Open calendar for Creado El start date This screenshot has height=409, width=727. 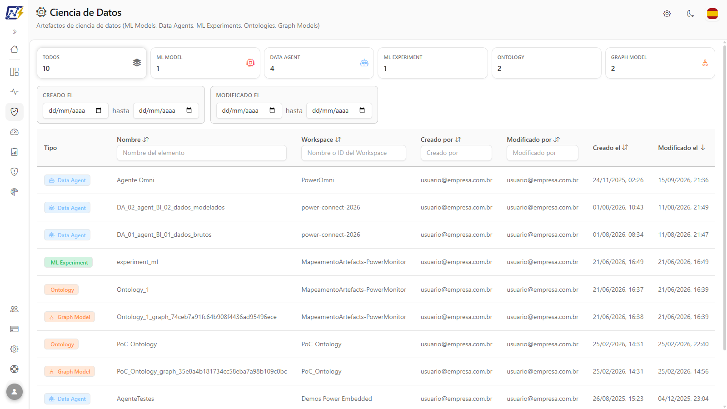click(x=99, y=110)
